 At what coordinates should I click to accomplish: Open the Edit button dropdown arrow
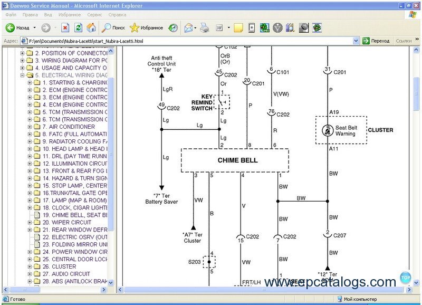tap(229, 27)
